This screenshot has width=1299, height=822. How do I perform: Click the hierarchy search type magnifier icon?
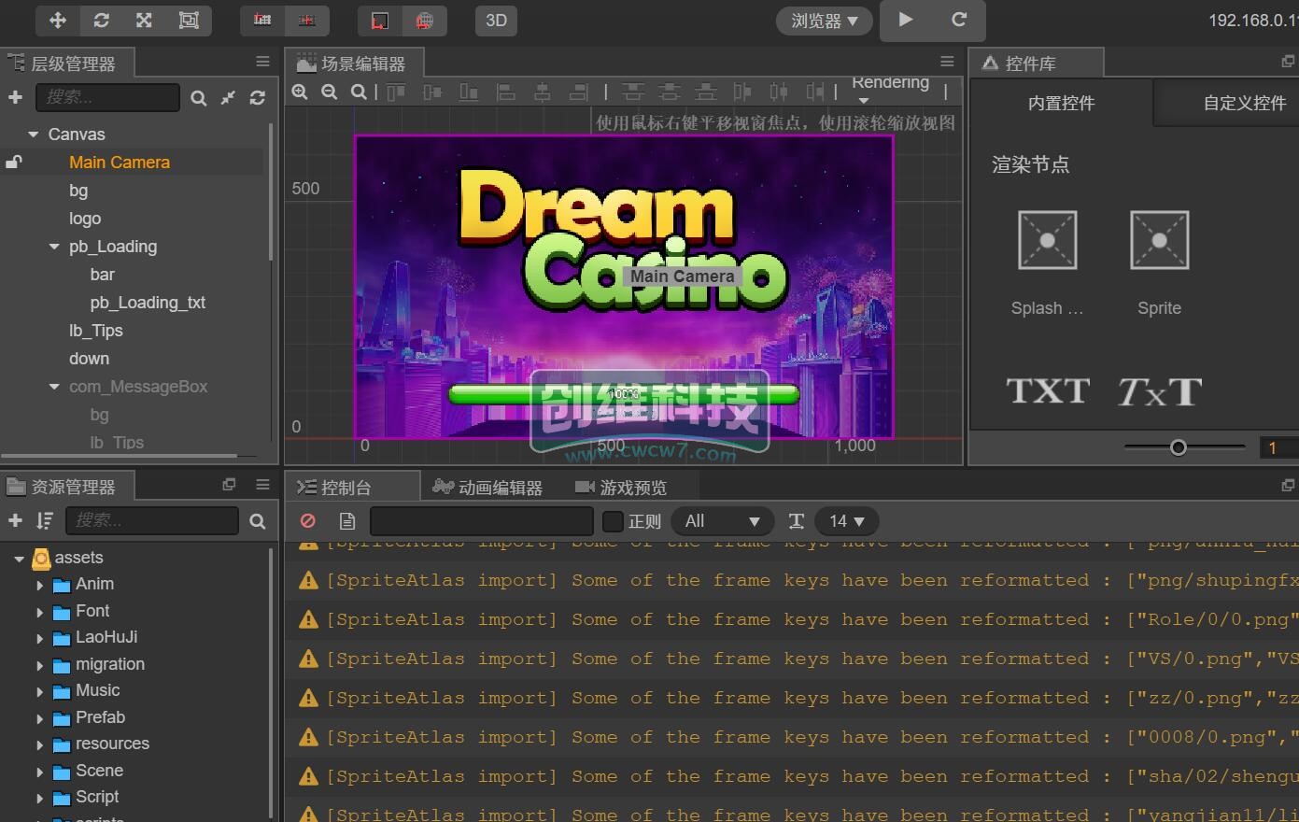point(198,97)
